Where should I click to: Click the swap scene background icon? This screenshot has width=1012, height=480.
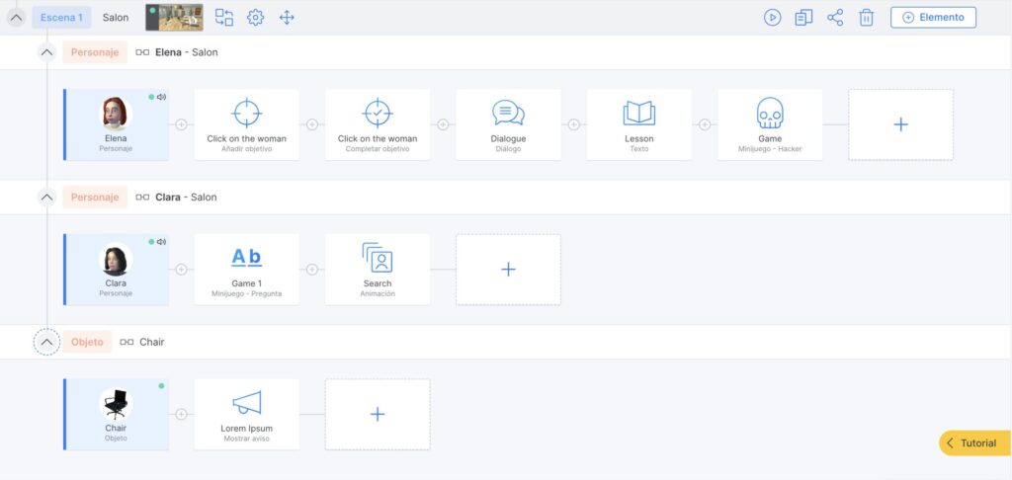pyautogui.click(x=224, y=18)
